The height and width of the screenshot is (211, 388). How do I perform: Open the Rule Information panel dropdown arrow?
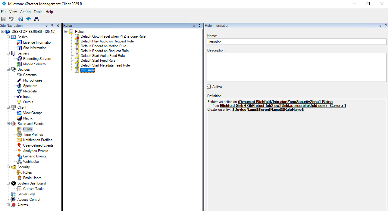click(380, 26)
